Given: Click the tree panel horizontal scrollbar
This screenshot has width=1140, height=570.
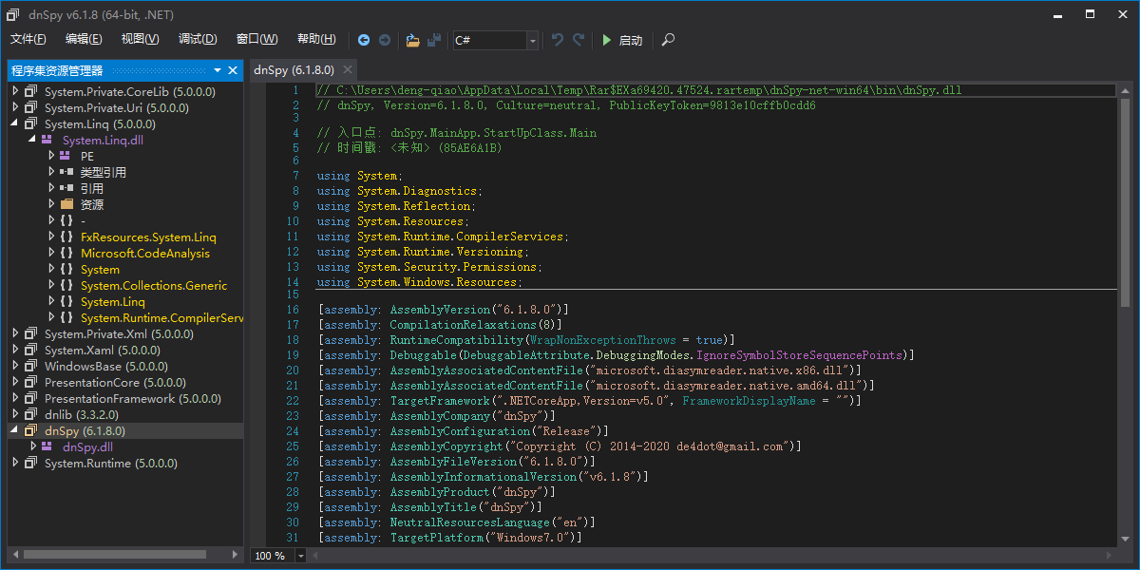Looking at the screenshot, I should 114,554.
